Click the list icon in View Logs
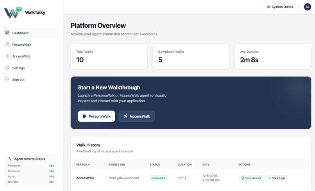Viewport: 315px width, 191px height. click(x=270, y=178)
